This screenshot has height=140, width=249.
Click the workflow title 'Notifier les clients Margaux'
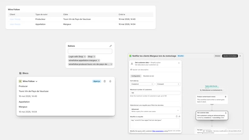(x=154, y=56)
